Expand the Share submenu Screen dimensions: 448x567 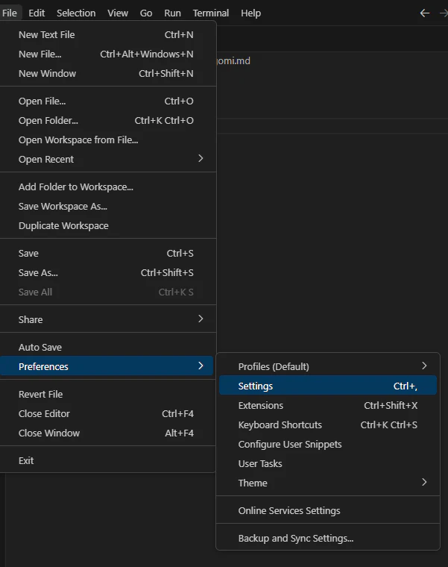pos(108,319)
